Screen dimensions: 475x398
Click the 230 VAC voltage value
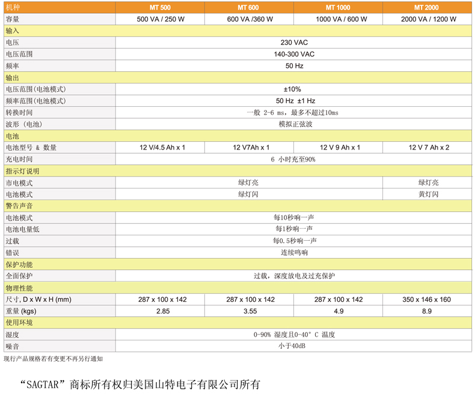point(293,43)
